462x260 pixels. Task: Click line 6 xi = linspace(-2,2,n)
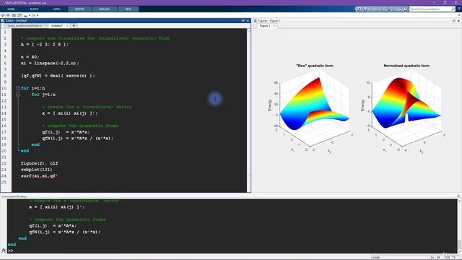point(50,63)
